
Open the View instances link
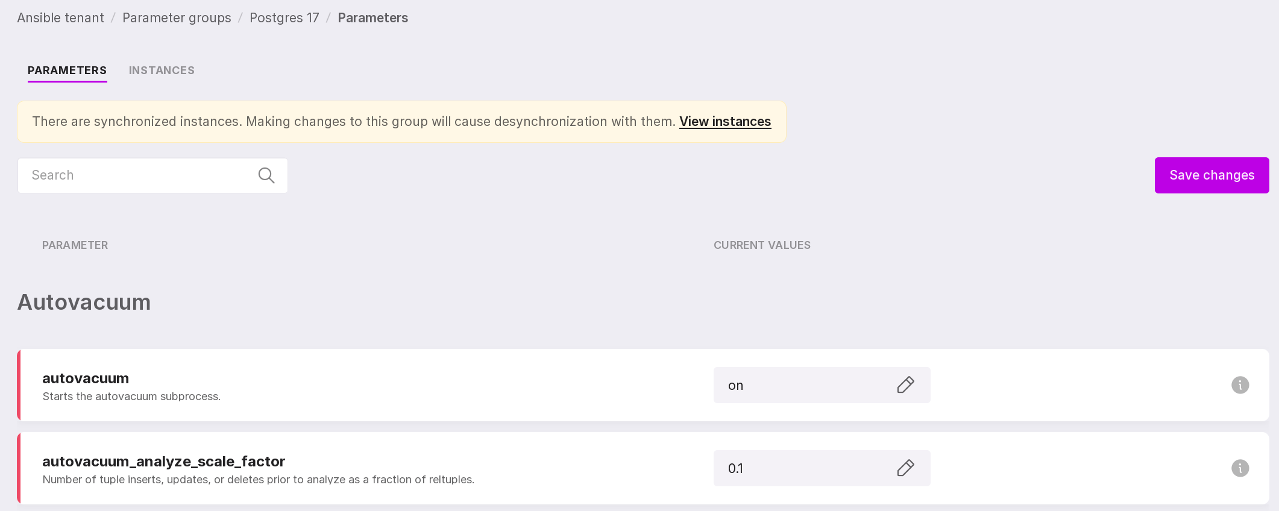coord(724,122)
